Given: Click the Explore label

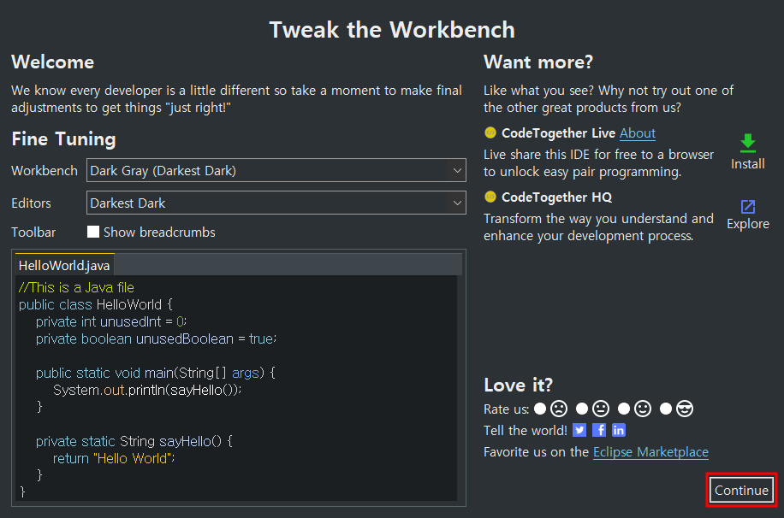Looking at the screenshot, I should point(747,224).
